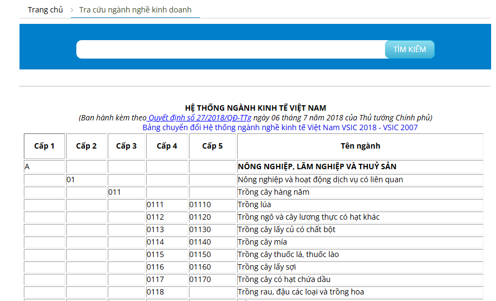
Task: Select the code 0114 cell
Action: (167, 242)
